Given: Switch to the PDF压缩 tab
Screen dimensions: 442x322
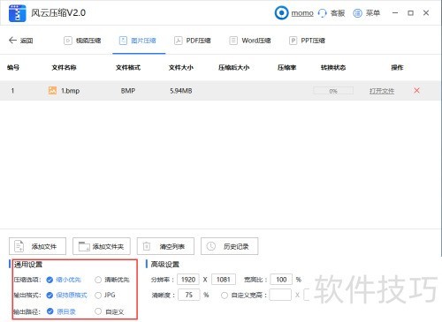Looking at the screenshot, I should 193,41.
